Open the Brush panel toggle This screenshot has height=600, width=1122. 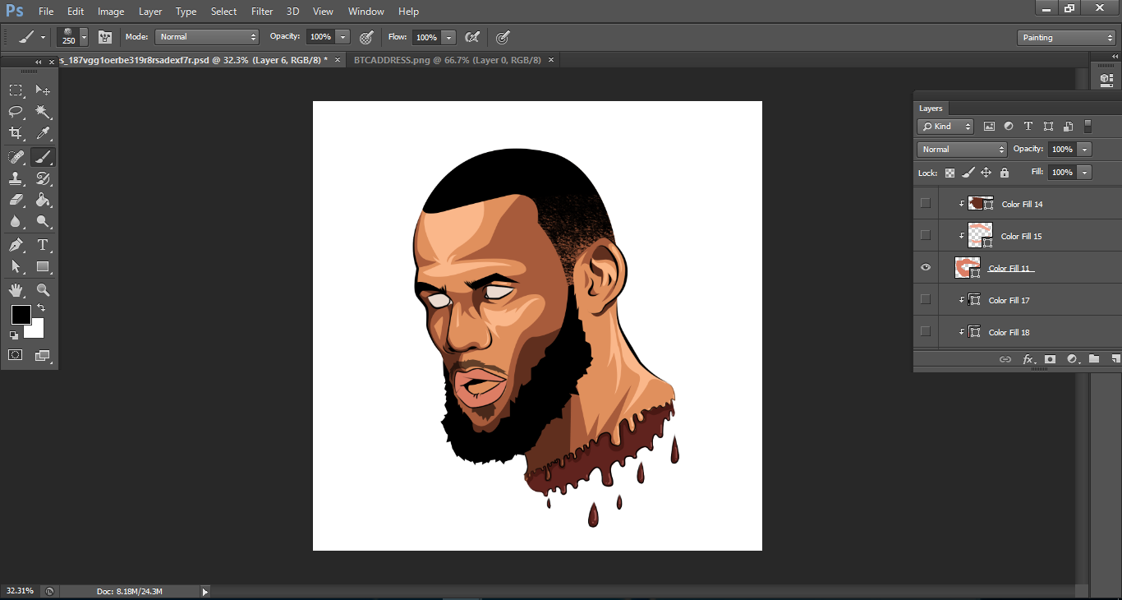point(104,37)
